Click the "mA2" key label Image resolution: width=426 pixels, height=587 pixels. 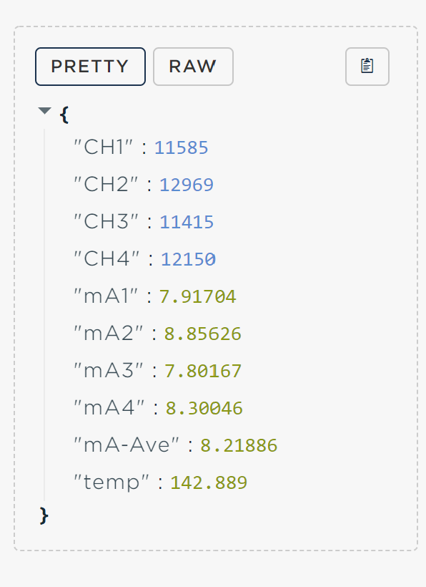pyautogui.click(x=109, y=333)
